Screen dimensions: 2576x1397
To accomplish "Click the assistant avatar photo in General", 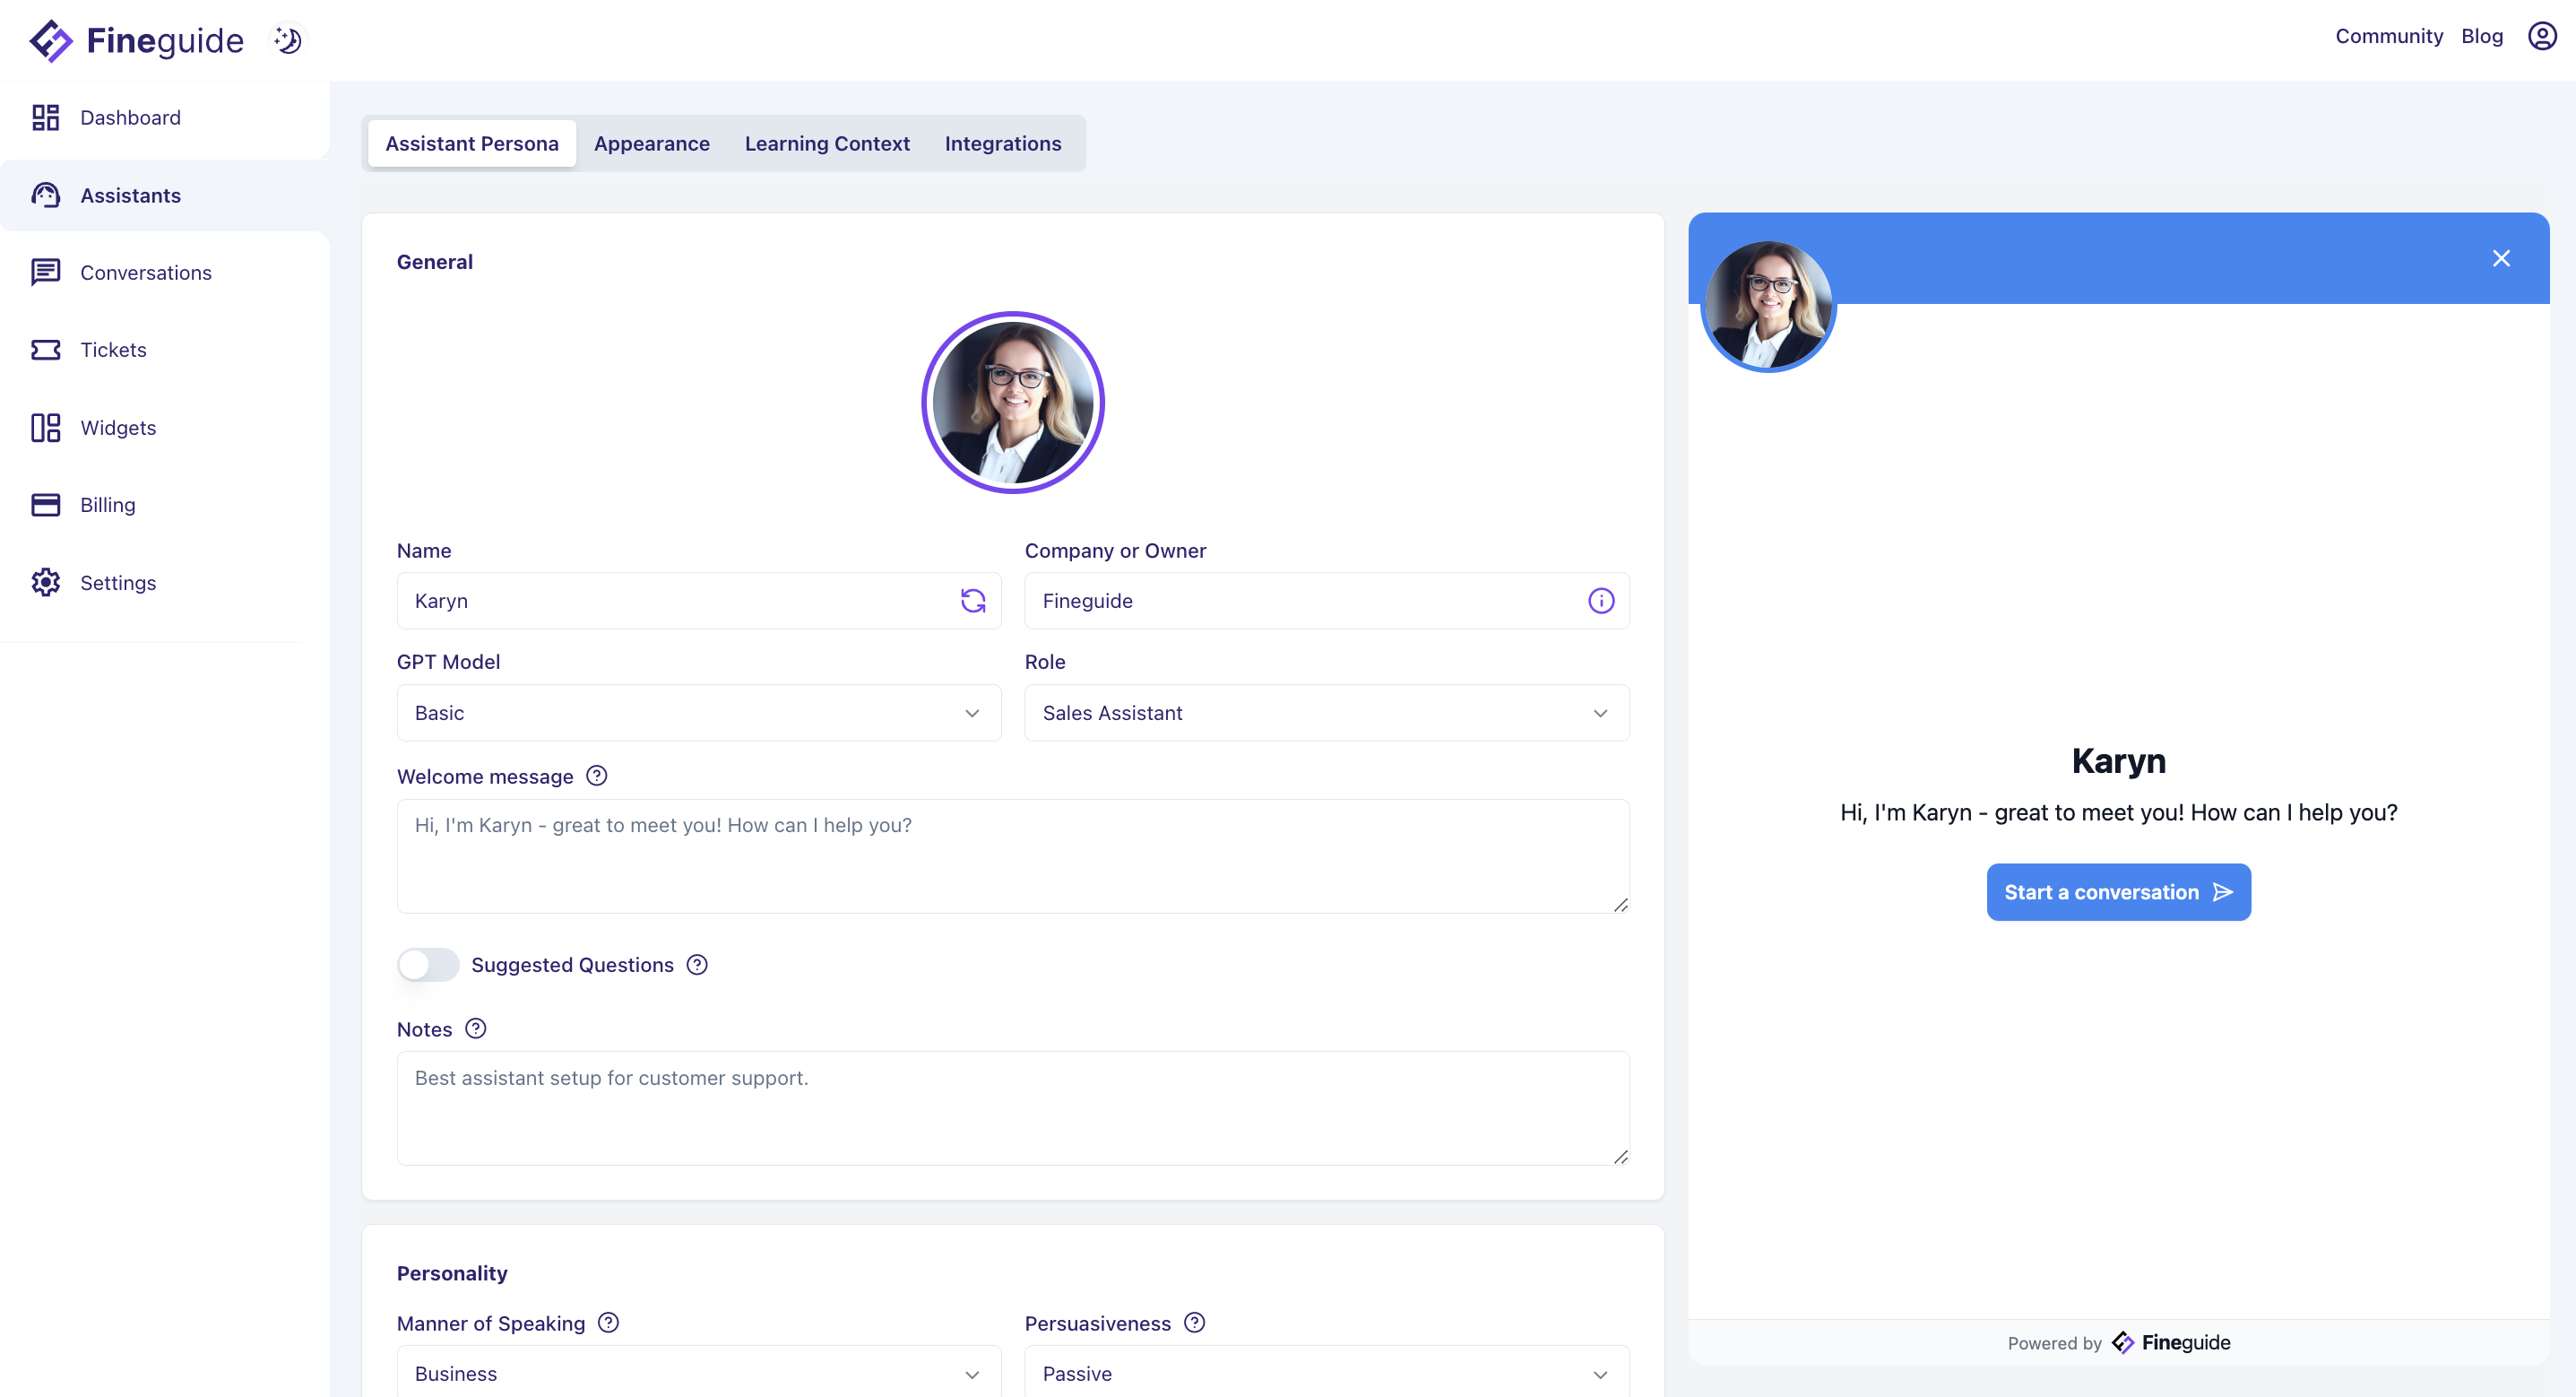I will [1012, 403].
